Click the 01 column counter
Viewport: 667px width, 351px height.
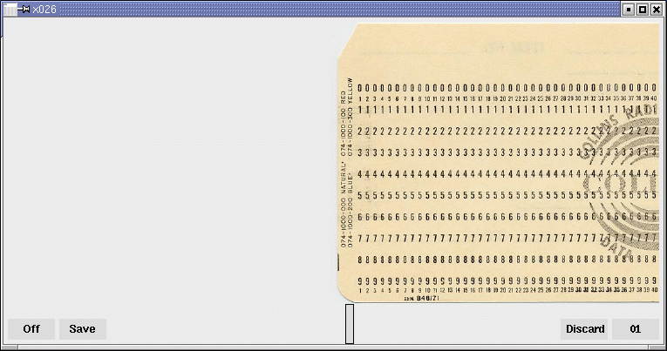pos(636,329)
